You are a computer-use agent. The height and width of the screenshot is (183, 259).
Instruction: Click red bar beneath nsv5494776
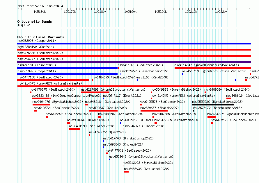pyautogui.click(x=41, y=105)
